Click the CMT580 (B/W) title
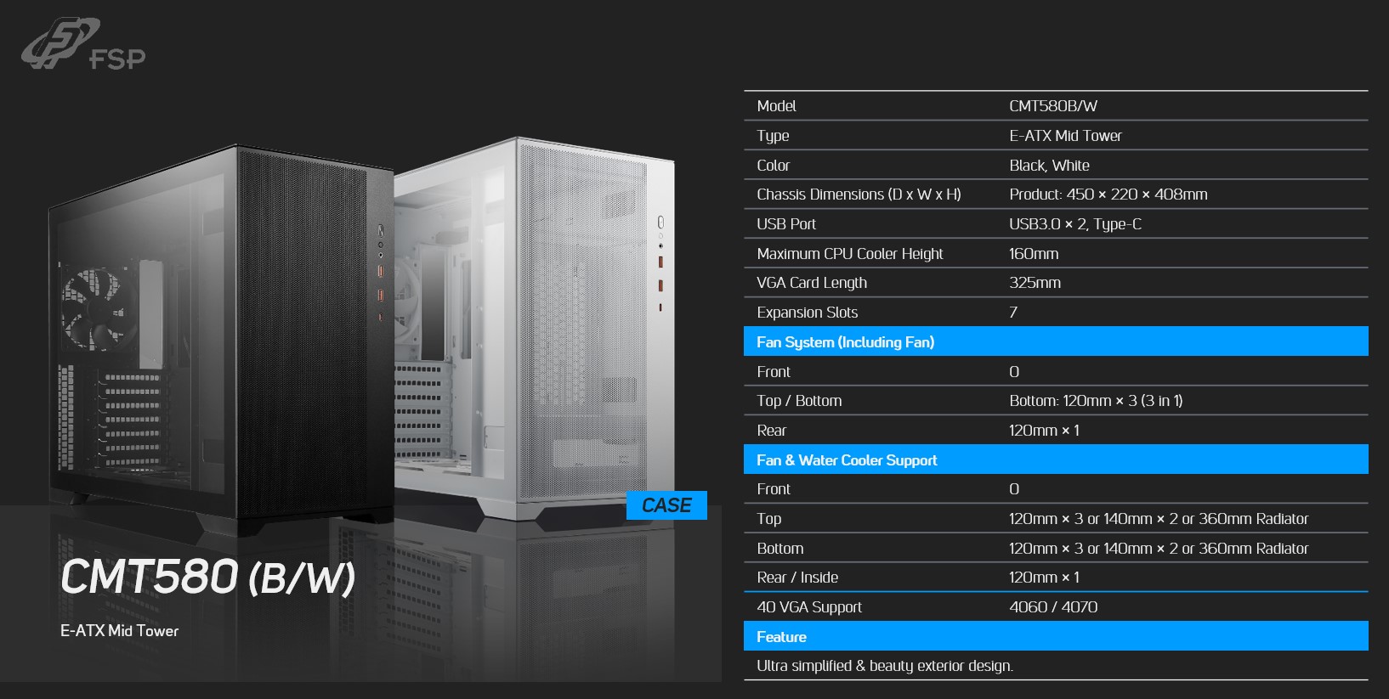The height and width of the screenshot is (699, 1389). (208, 578)
